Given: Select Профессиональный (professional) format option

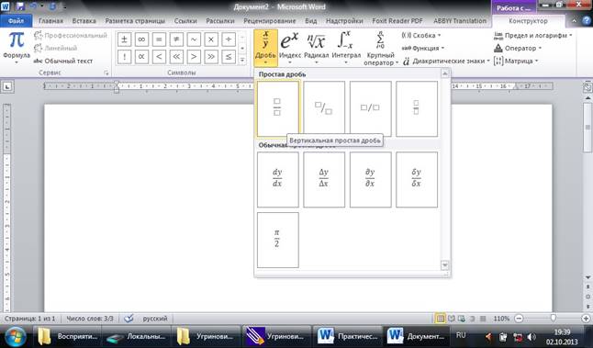Looking at the screenshot, I should (71, 35).
